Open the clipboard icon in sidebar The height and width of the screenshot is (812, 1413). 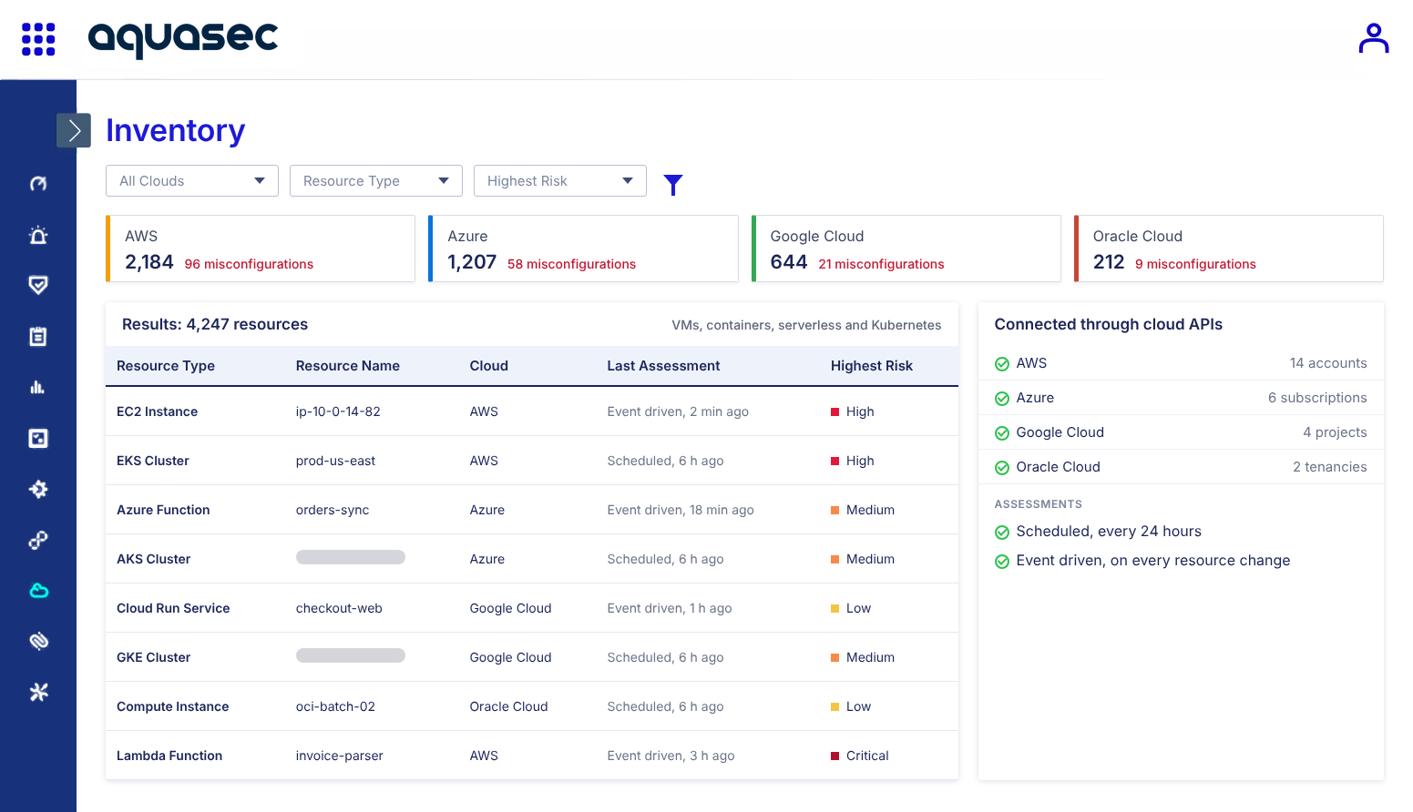point(38,336)
